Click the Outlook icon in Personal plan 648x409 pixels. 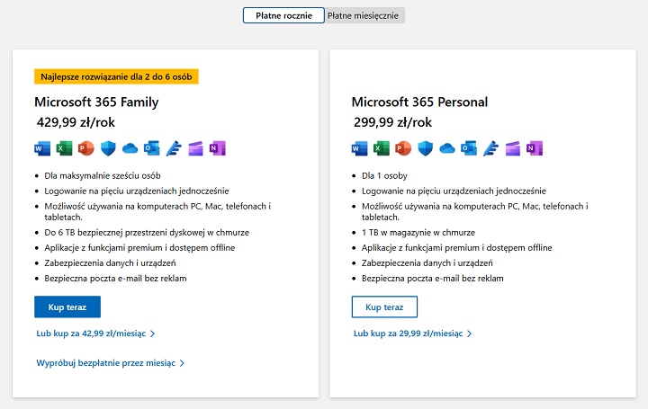(x=469, y=148)
